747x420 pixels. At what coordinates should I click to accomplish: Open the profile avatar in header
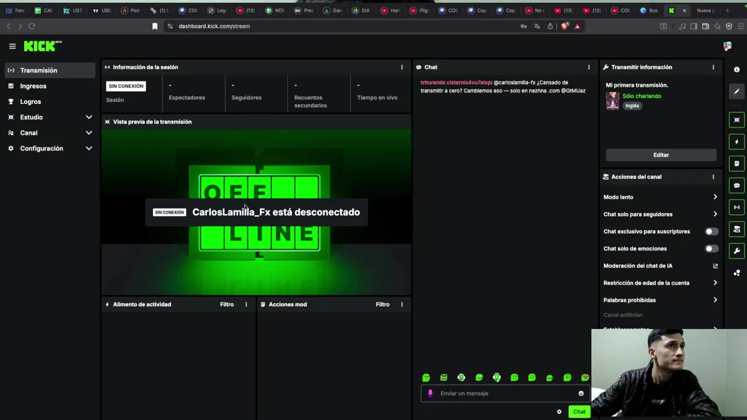(x=727, y=46)
